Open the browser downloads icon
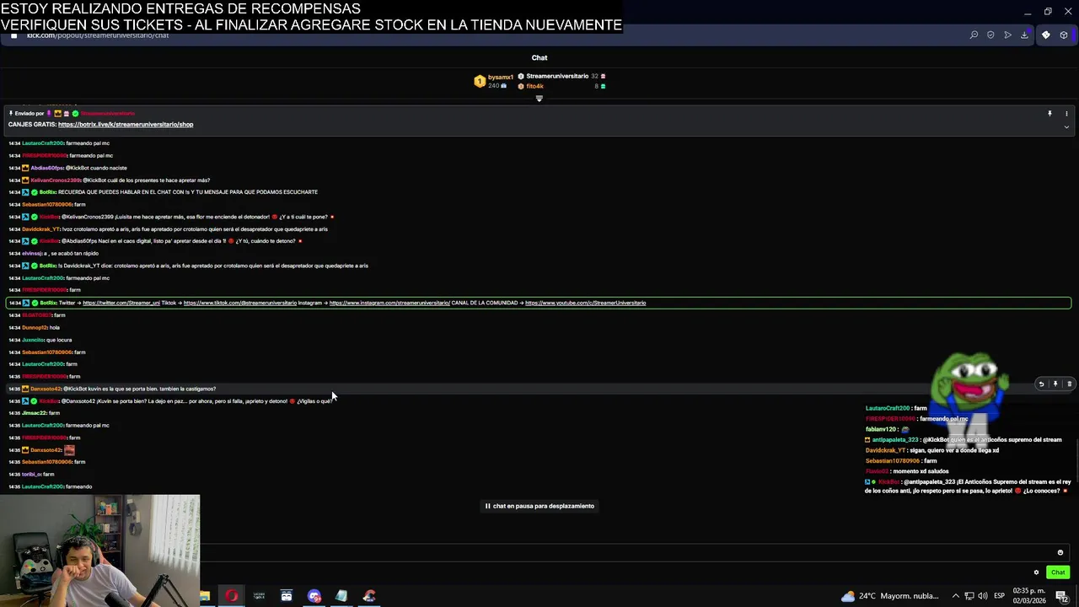 pos(1024,35)
